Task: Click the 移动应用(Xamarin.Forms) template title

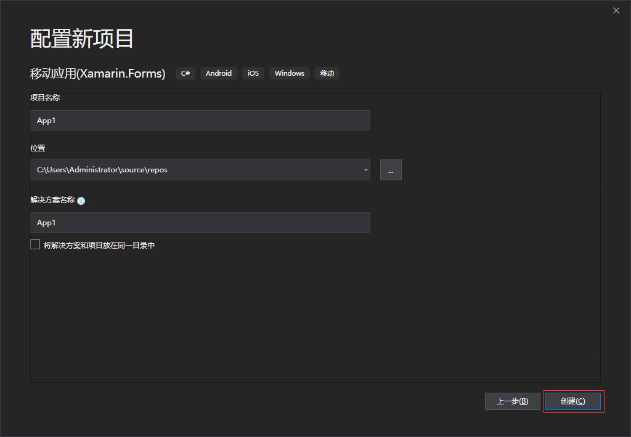Action: (98, 73)
